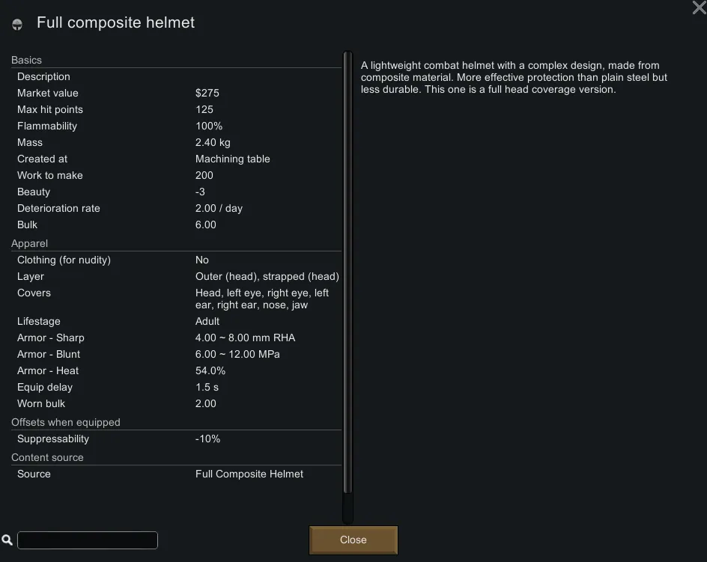
Task: Show the Deterioration rate explanation
Action: [176, 209]
